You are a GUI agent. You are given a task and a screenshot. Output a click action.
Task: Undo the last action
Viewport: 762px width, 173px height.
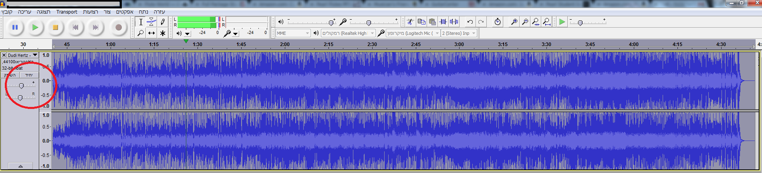click(470, 22)
